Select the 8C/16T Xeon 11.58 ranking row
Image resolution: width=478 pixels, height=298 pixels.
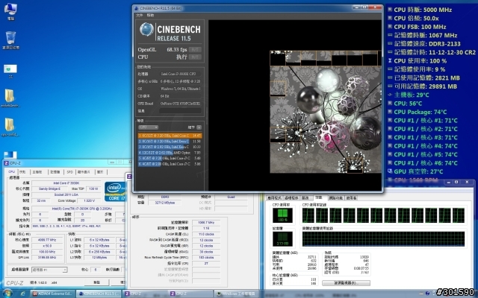[170, 142]
